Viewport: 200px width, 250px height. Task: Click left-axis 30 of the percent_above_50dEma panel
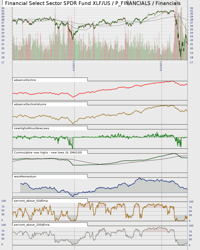[3, 214]
